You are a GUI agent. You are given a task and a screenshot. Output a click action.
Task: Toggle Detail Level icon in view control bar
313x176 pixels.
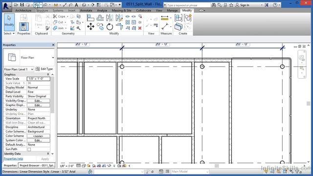(x=78, y=166)
